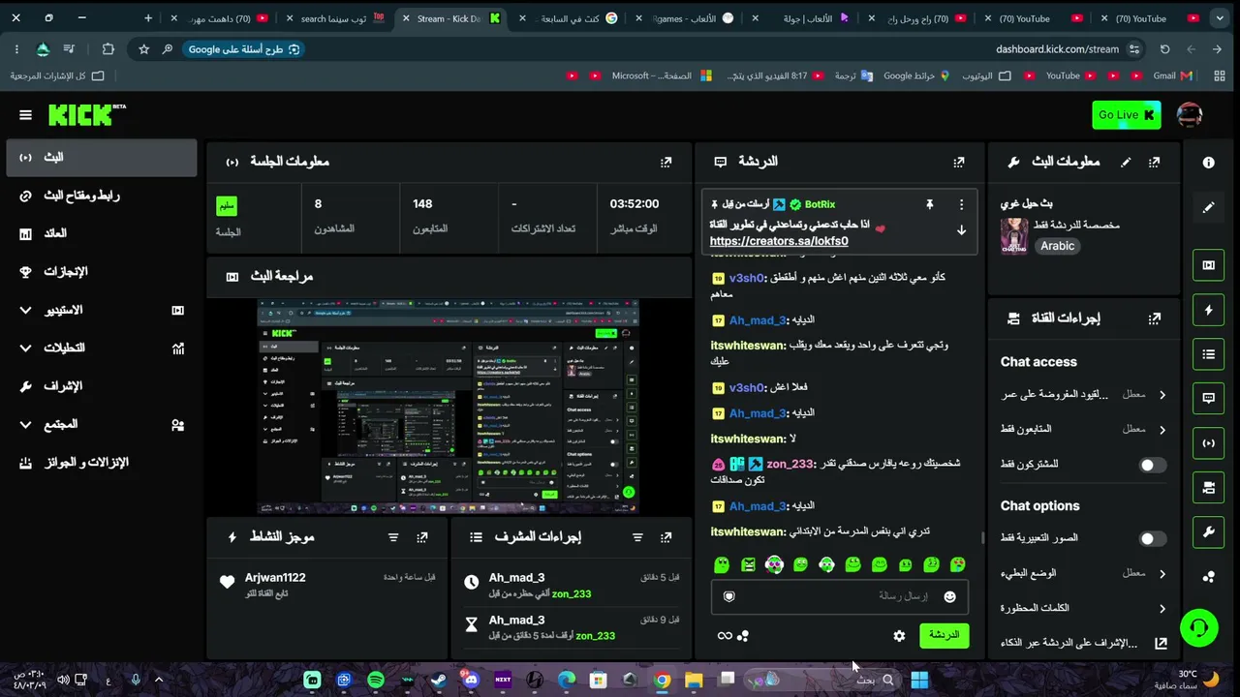
Task: Open the filter menu in إجراءات المشرف
Action: click(x=636, y=537)
